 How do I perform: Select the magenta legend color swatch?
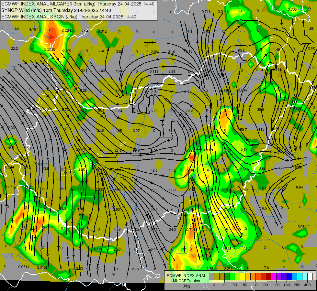[274, 277]
